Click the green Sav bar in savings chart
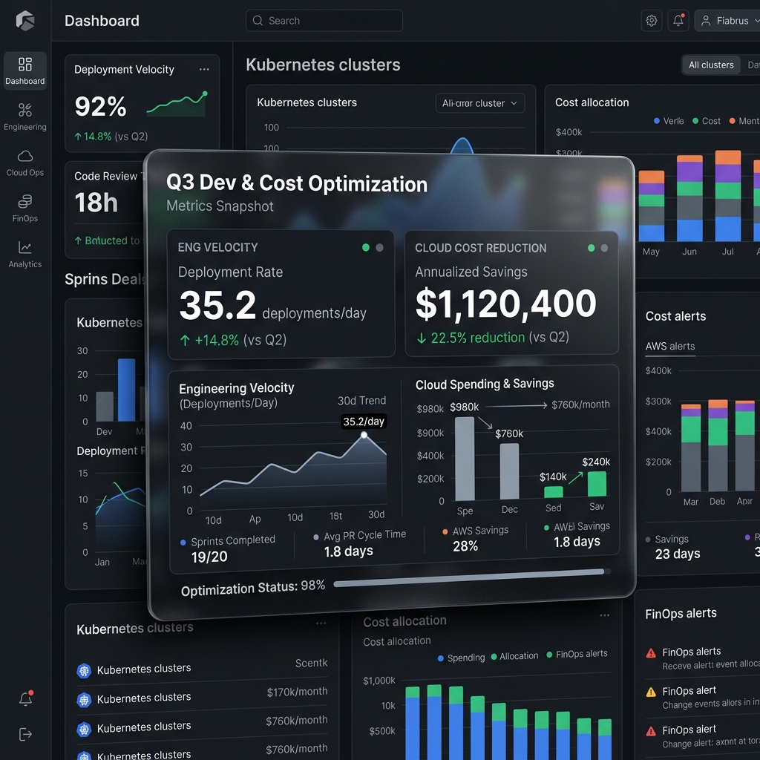 pos(597,483)
